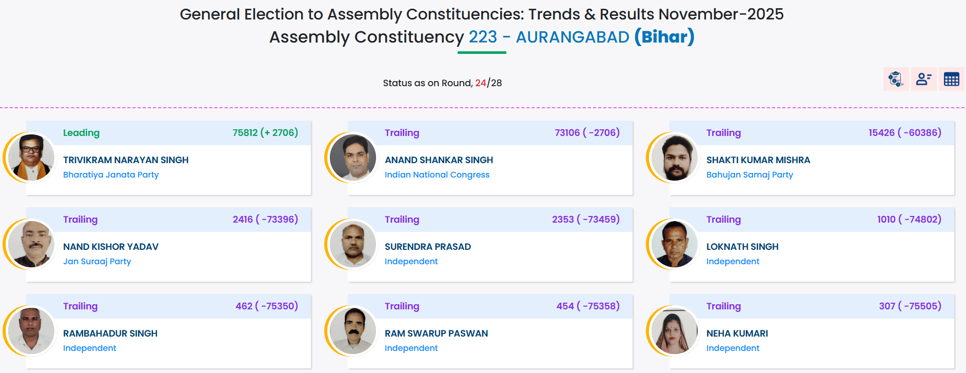Click the Indian National Congress label
Viewport: 966px width, 373px height.
[x=437, y=175]
